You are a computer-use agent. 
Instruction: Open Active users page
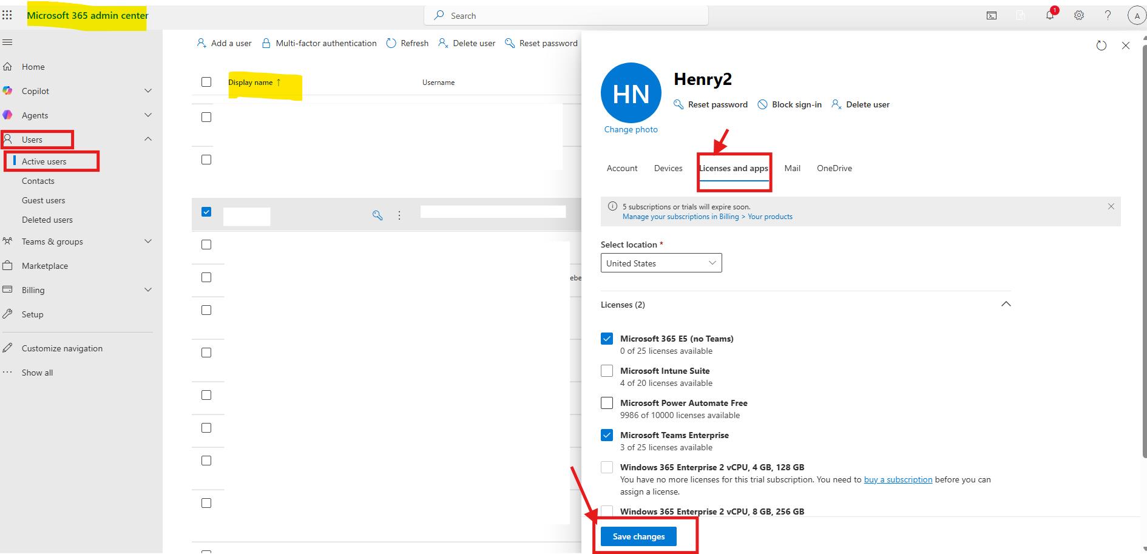point(44,161)
